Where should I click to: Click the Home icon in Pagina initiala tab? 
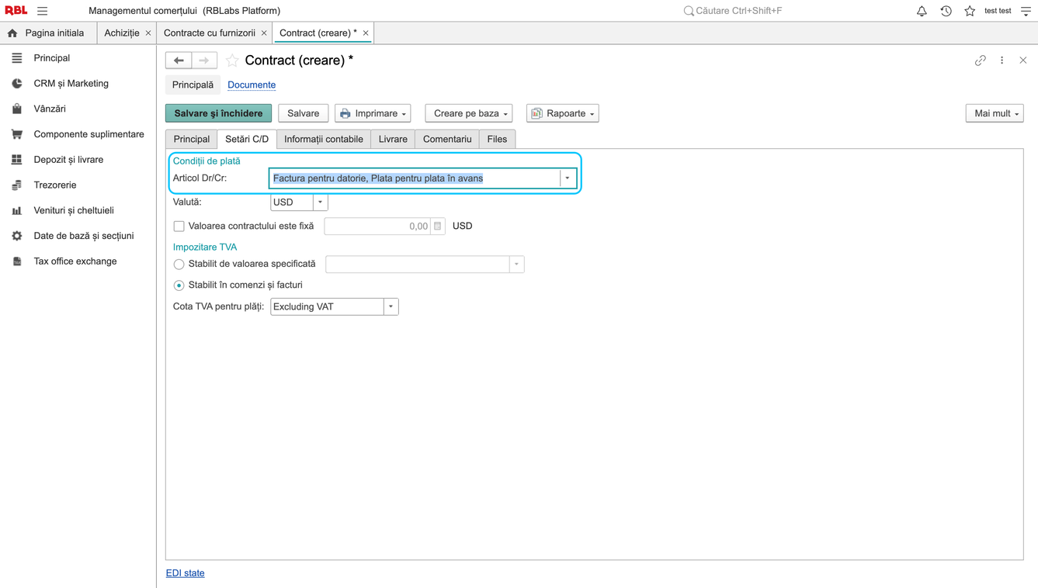(12, 33)
